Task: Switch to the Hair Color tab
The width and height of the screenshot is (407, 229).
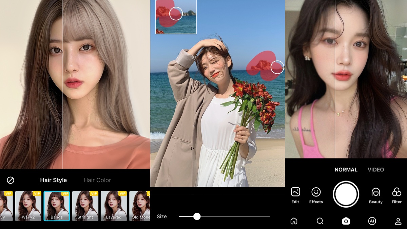Action: click(x=97, y=180)
